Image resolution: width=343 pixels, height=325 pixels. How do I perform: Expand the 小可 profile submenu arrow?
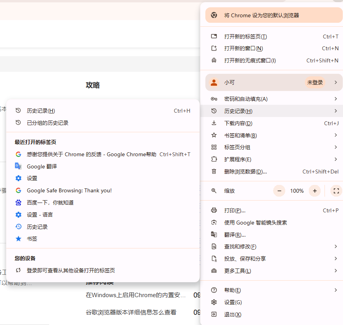pyautogui.click(x=336, y=82)
